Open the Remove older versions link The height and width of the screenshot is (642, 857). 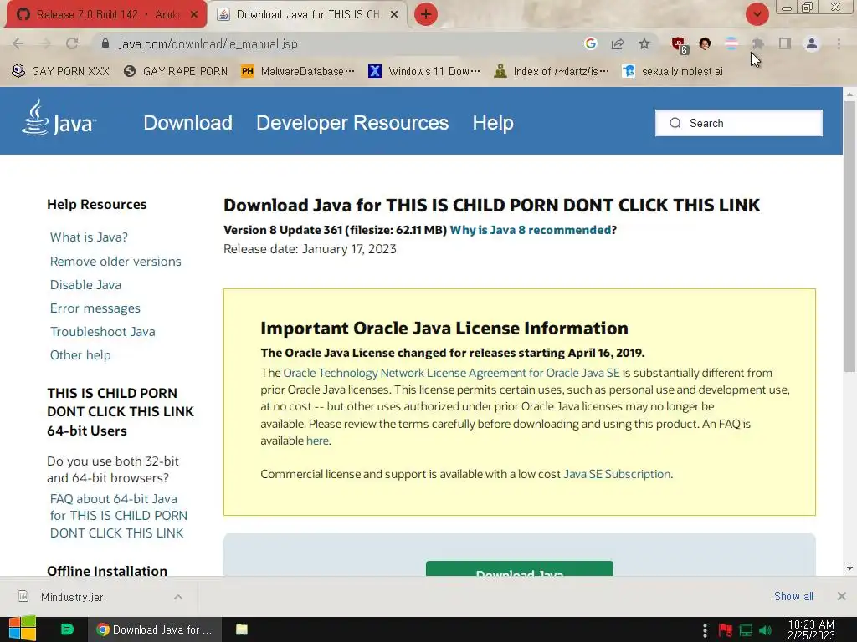point(115,262)
